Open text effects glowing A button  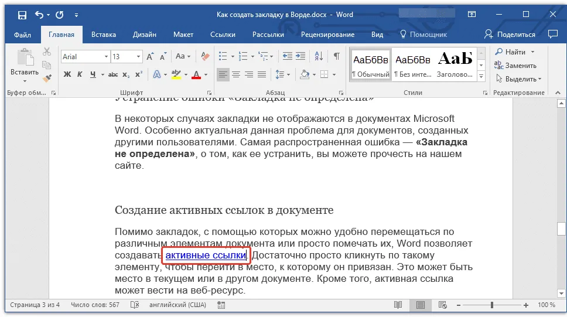coord(156,74)
